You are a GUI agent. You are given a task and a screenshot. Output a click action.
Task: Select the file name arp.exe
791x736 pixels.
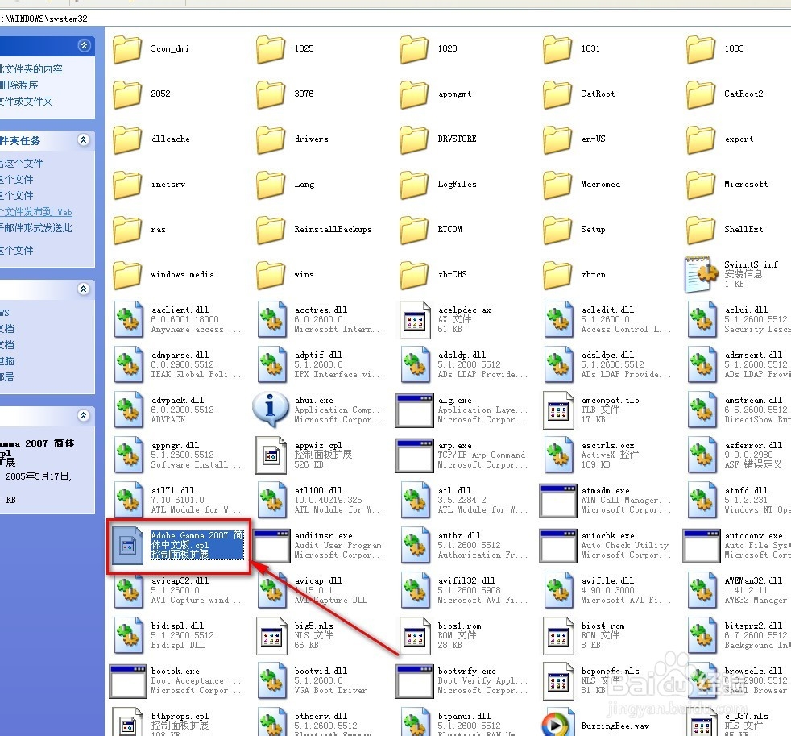(x=454, y=445)
